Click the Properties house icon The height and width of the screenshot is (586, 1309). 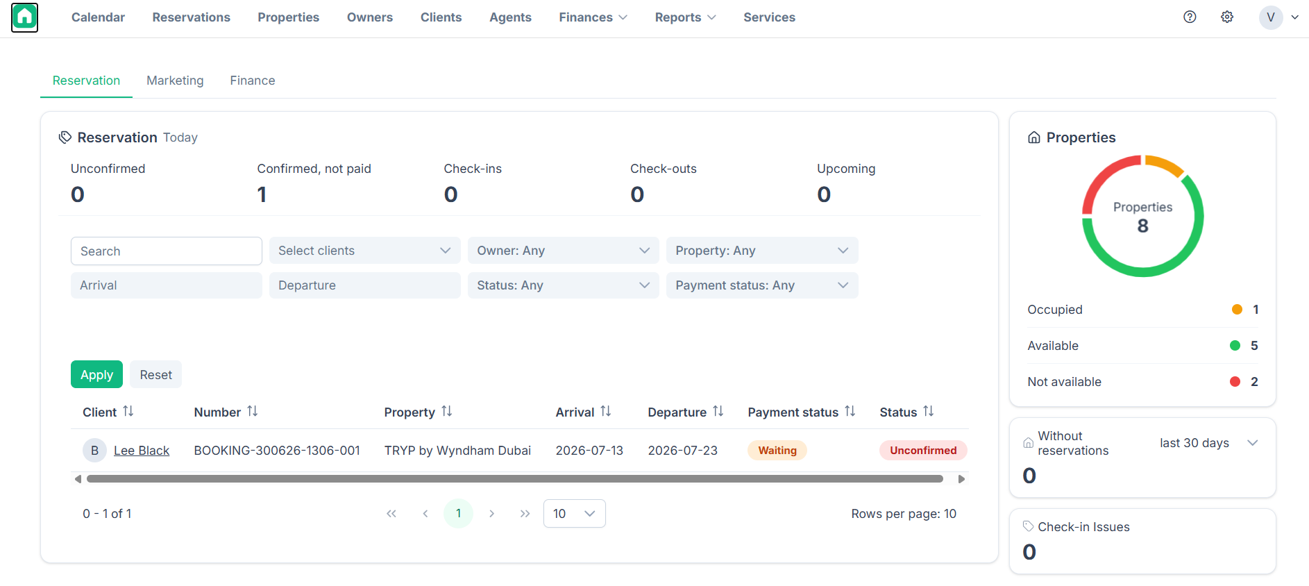(x=1034, y=137)
